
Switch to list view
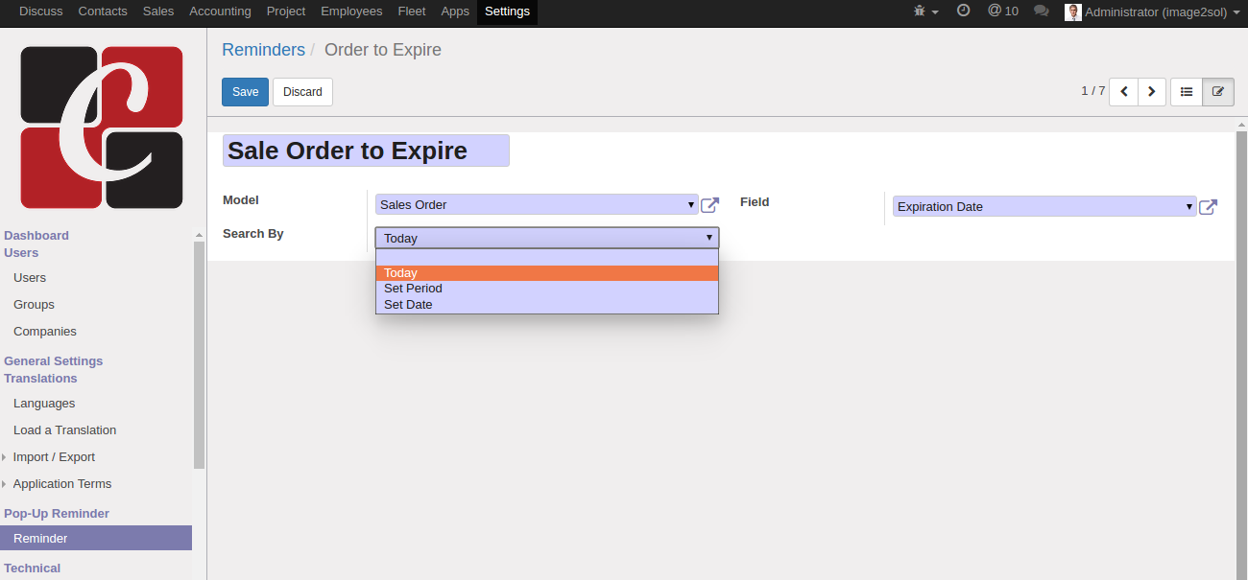pyautogui.click(x=1187, y=92)
